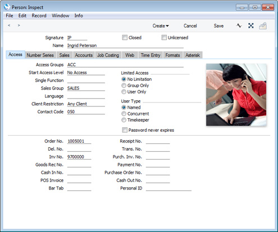
Task: Click the Name field with Ingrid Peterson
Action: click(125, 45)
